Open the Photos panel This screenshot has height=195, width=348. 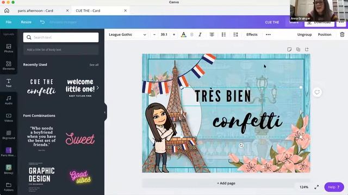click(x=9, y=48)
